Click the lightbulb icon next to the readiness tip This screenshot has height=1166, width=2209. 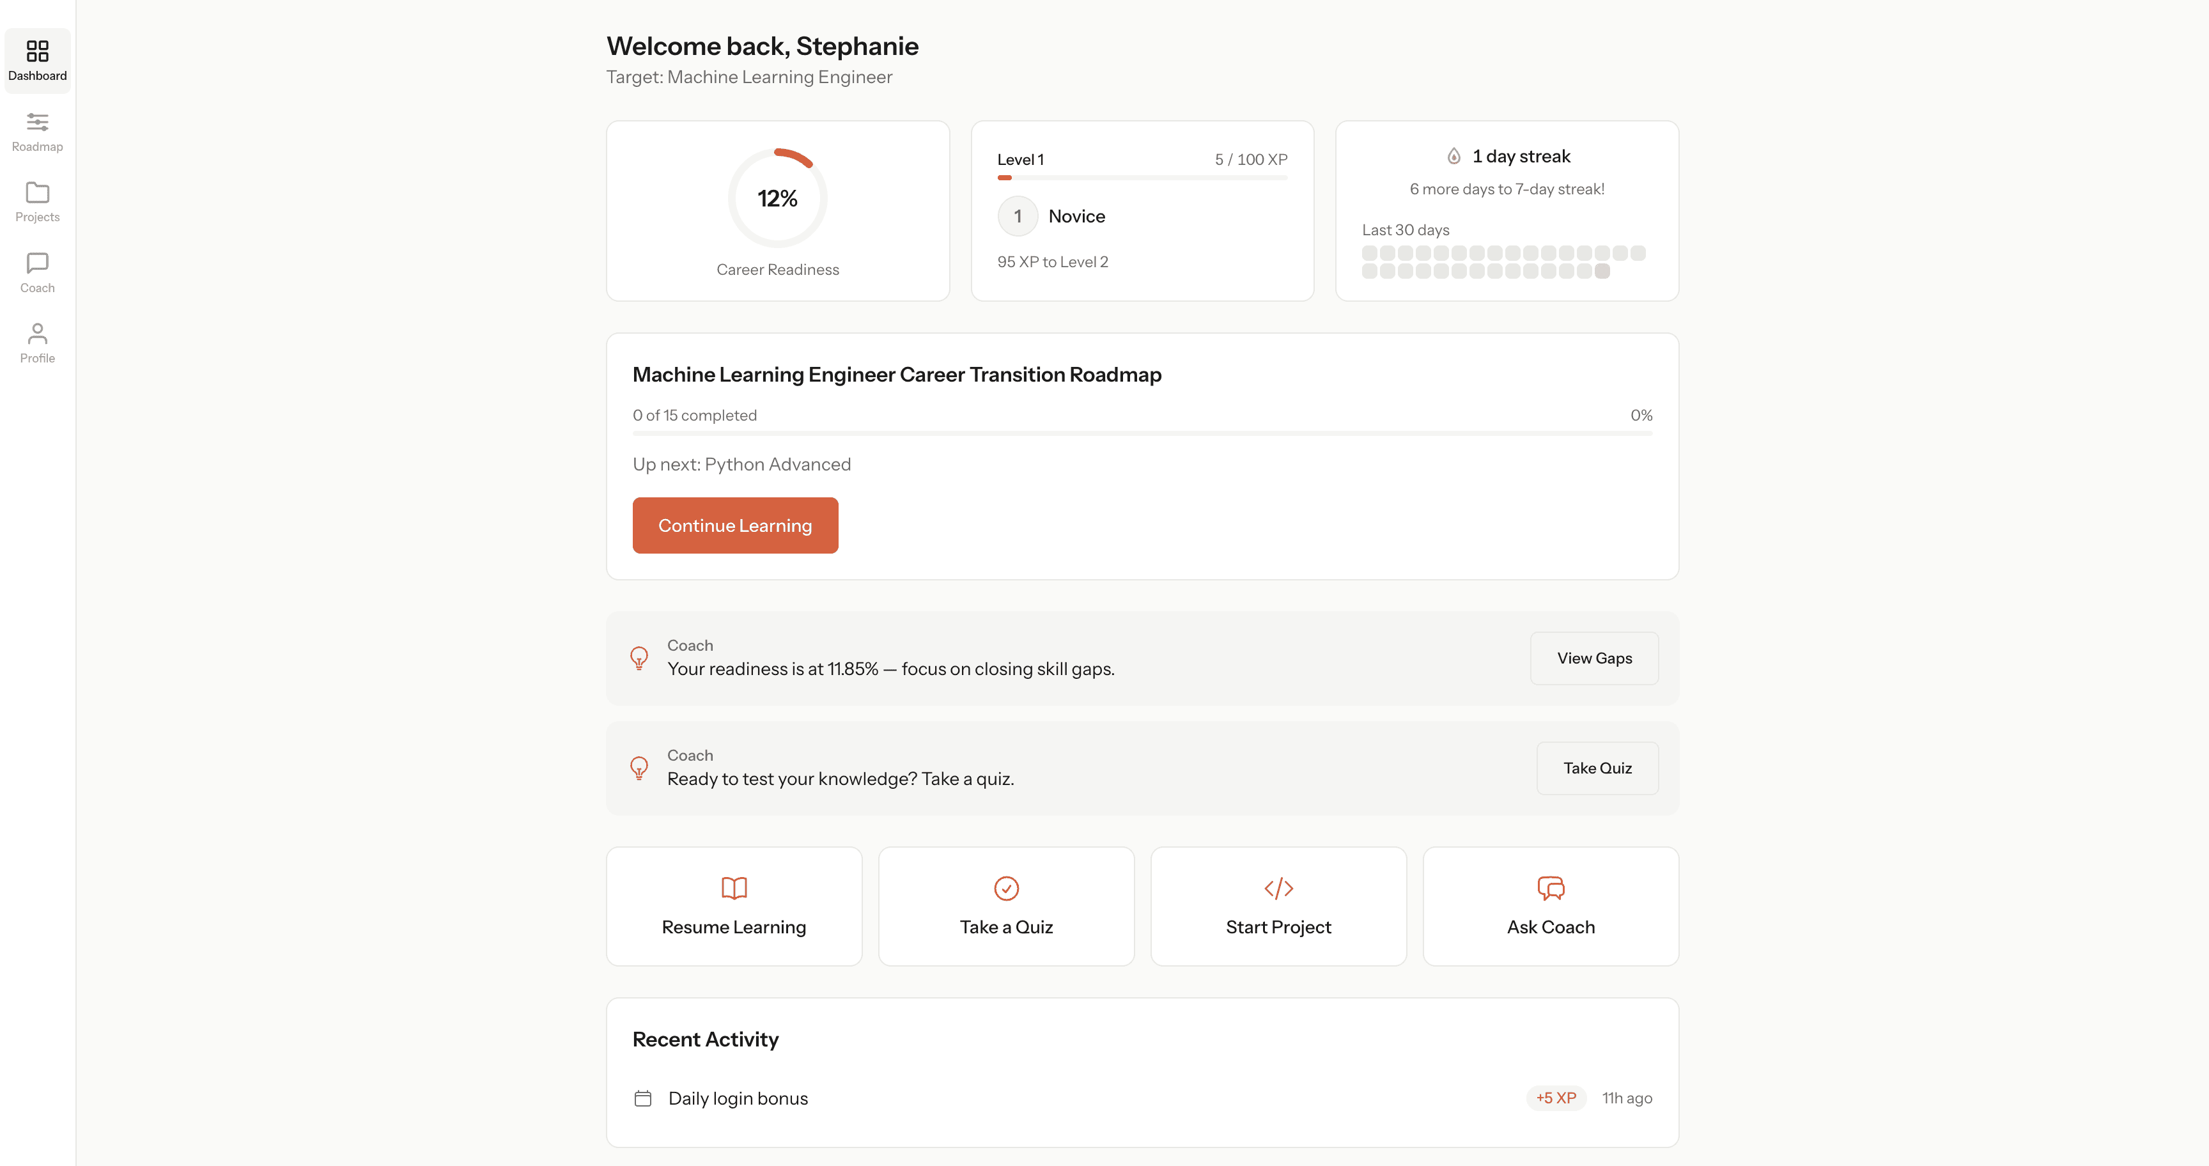[639, 658]
